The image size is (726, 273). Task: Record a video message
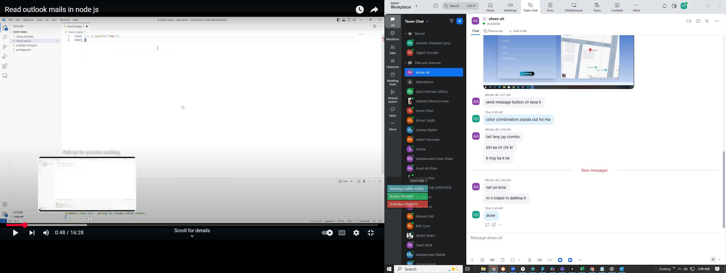[x=540, y=260]
